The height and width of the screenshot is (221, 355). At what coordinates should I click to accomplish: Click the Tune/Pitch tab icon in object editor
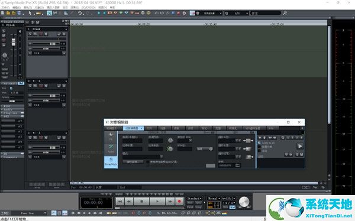point(111,161)
